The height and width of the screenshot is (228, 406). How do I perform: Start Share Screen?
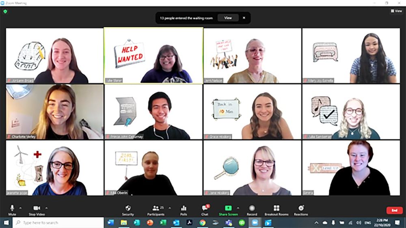228,210
